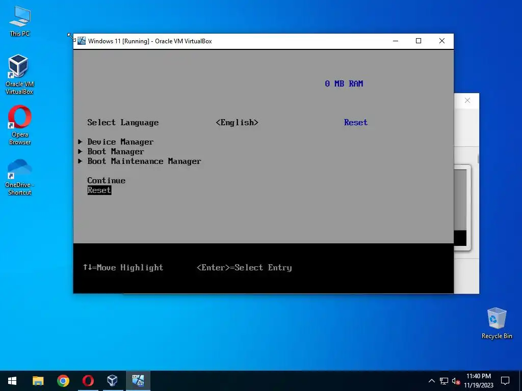Open File Explorer from the taskbar
Viewport: 522px width, 391px height.
click(38, 381)
